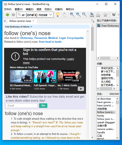This screenshot has width=122, height=145.
Task: Click the green Go button
Action: [43, 106]
